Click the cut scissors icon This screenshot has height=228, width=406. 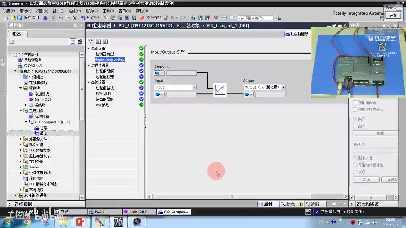53,18
